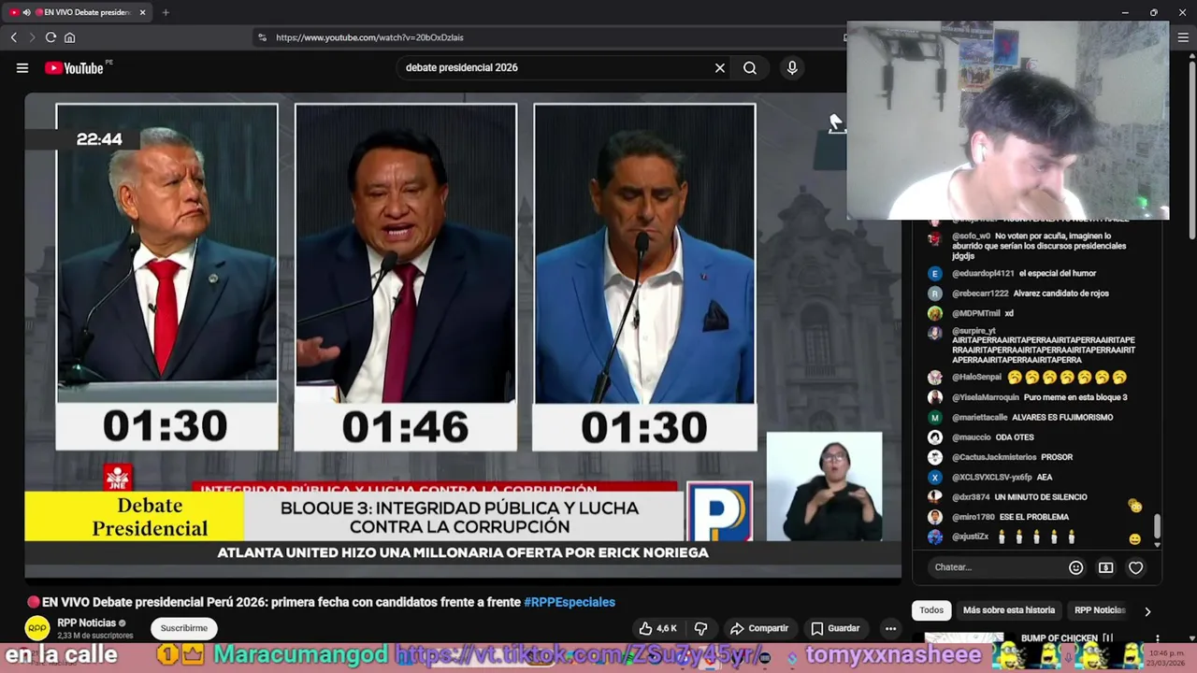Image resolution: width=1197 pixels, height=673 pixels.
Task: Subscribe with the Suscribirme button
Action: [183, 628]
